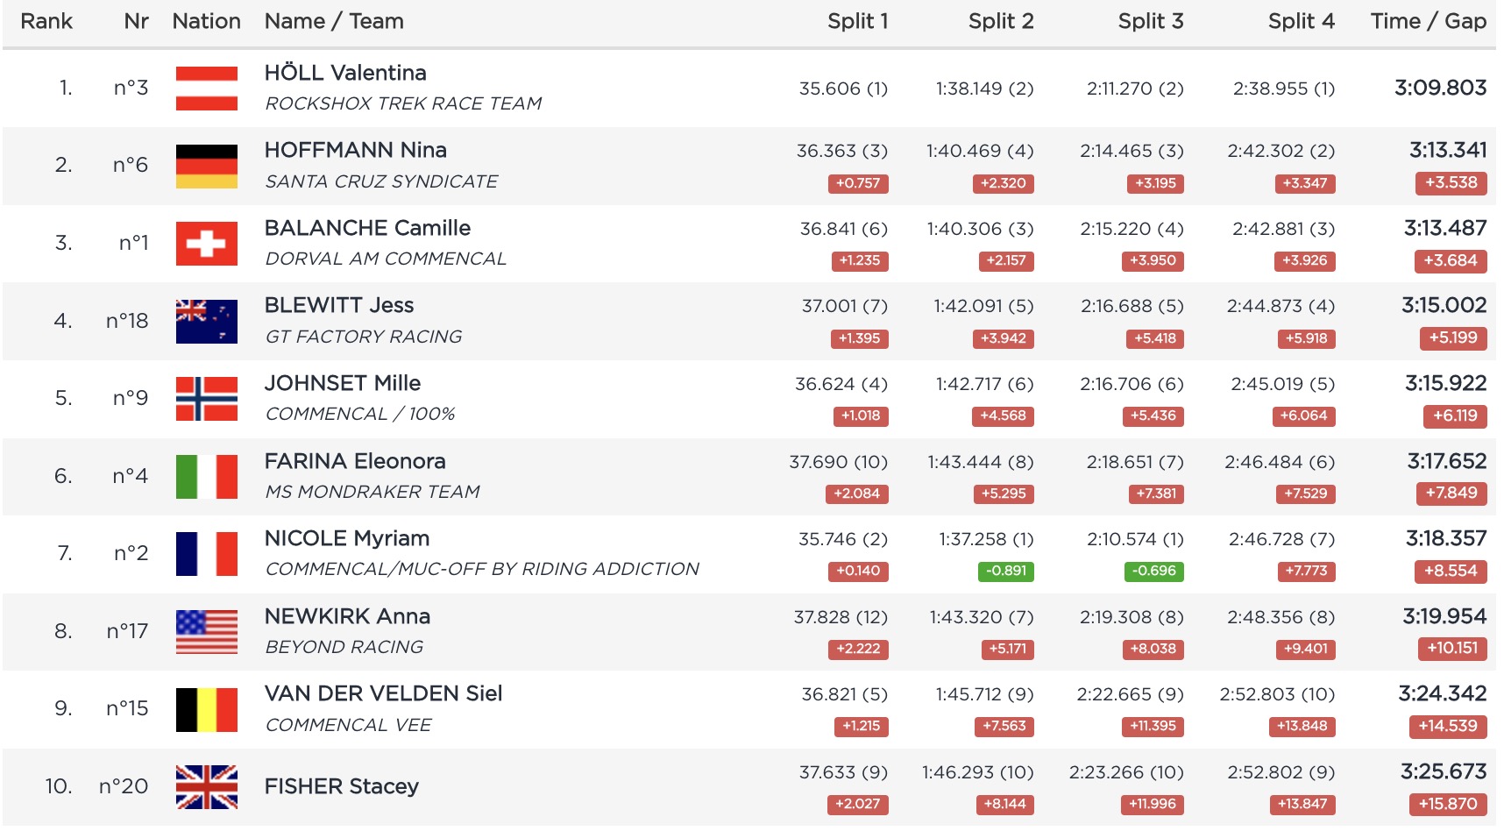Click the Norwegian flag icon
The height and width of the screenshot is (831, 1504).
206,399
